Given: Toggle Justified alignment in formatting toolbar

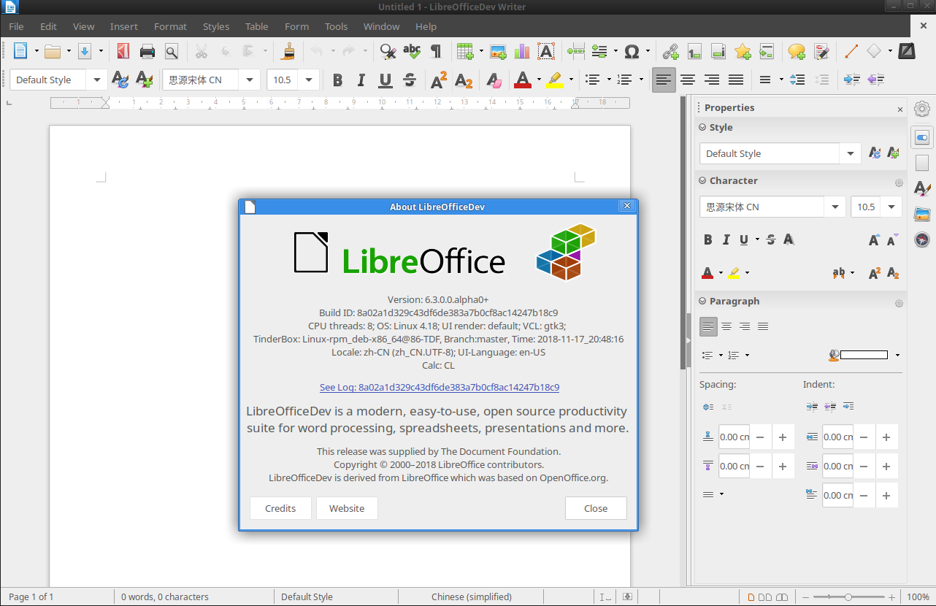Looking at the screenshot, I should (736, 80).
